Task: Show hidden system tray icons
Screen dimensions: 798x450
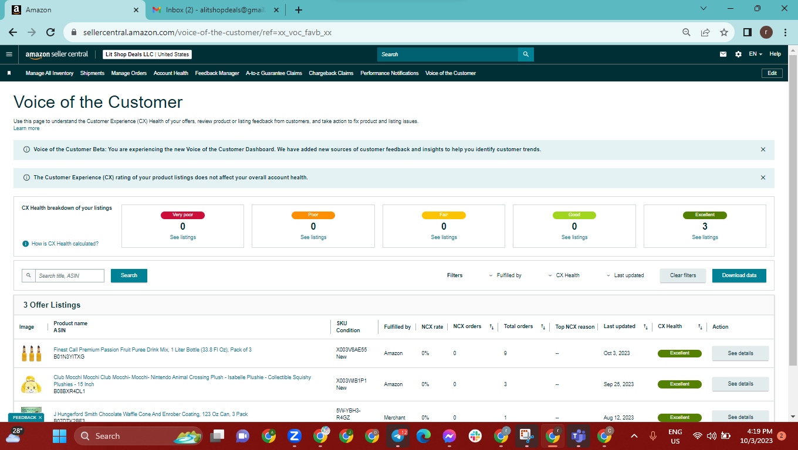Action: pyautogui.click(x=634, y=436)
